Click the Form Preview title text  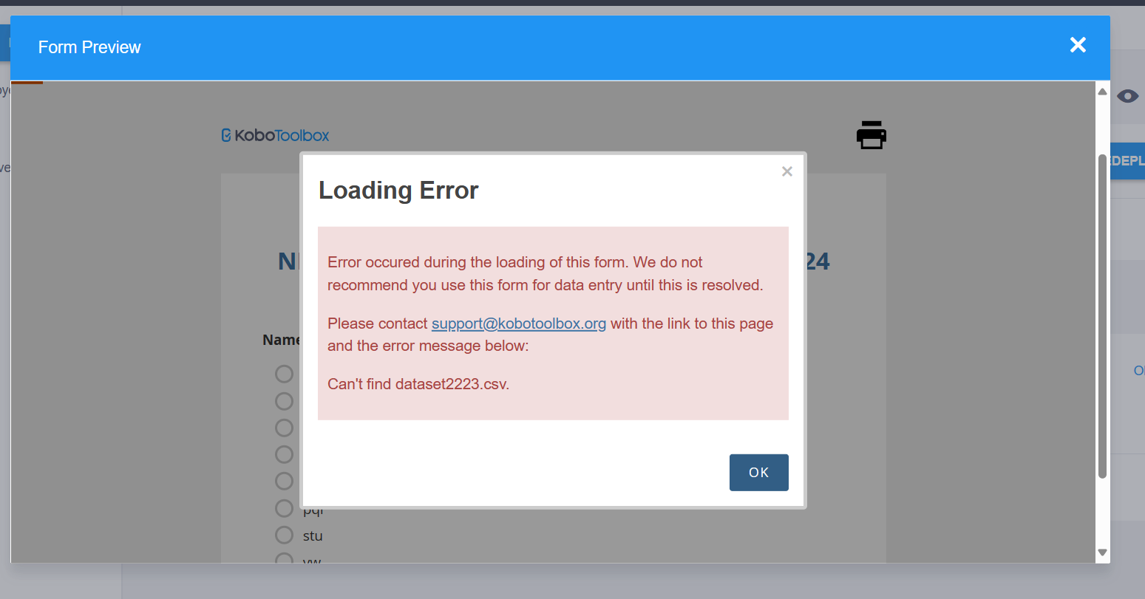89,47
